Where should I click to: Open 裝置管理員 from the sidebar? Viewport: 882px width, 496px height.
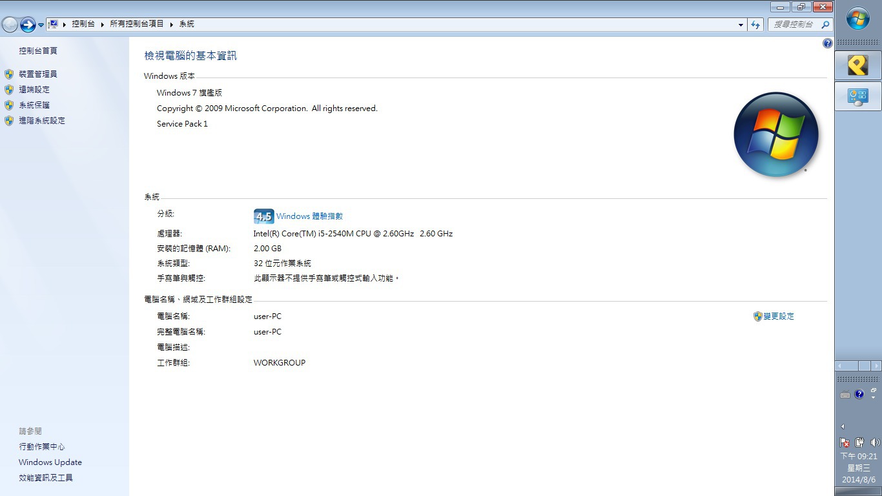[x=38, y=74]
